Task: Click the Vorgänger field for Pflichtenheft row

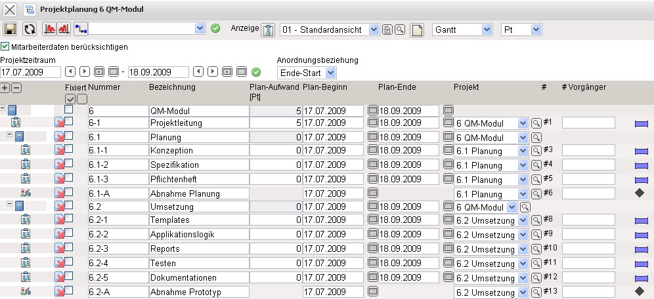Action: [x=588, y=180]
